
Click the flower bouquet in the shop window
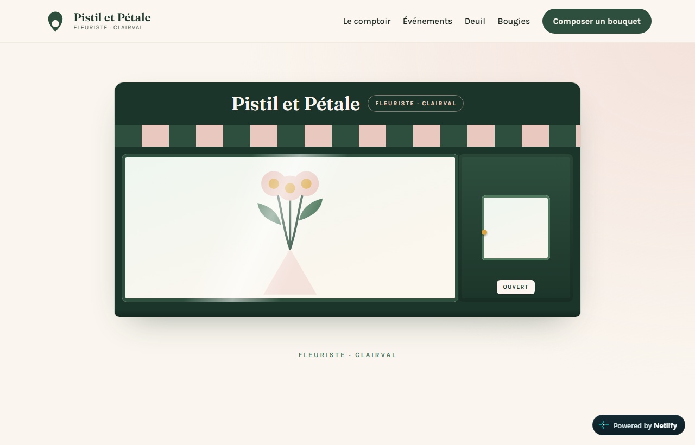point(290,211)
